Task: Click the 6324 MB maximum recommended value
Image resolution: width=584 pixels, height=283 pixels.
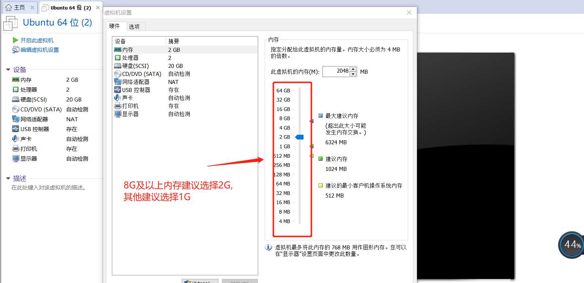Action: pyautogui.click(x=336, y=142)
